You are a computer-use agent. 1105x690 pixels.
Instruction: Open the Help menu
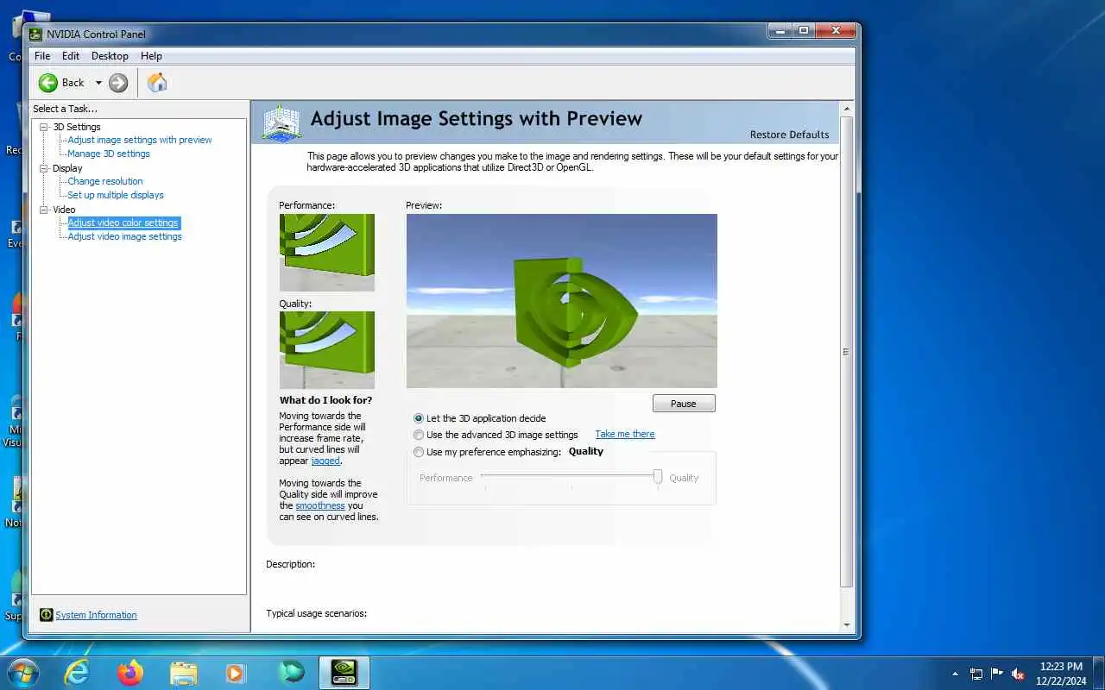tap(151, 56)
